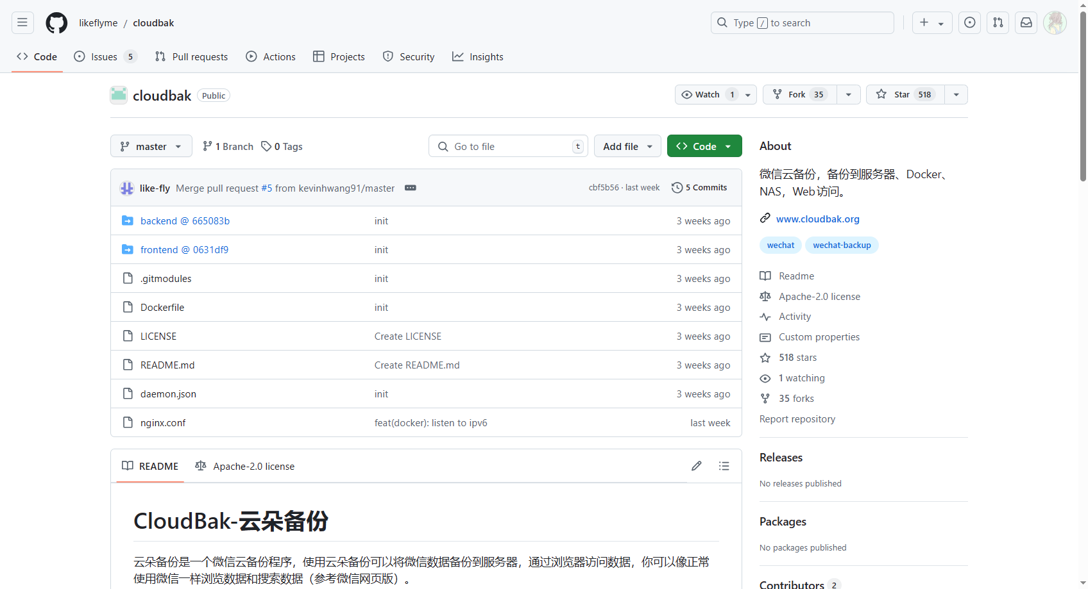Image resolution: width=1088 pixels, height=589 pixels.
Task: Edit the README with the pencil icon
Action: (697, 466)
